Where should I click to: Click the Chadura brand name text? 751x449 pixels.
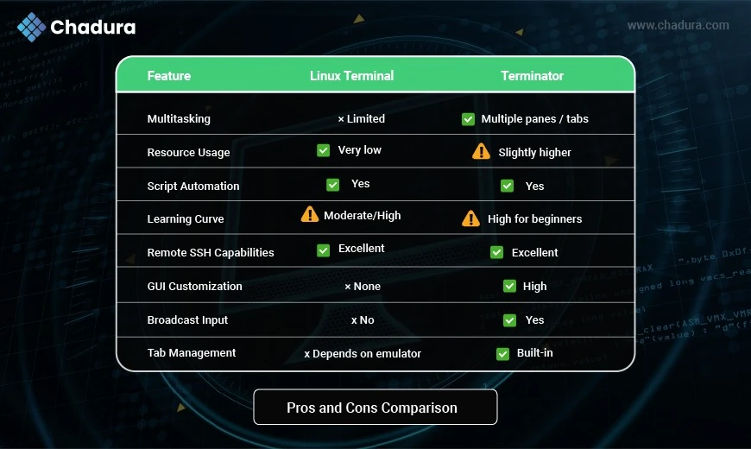(x=93, y=28)
